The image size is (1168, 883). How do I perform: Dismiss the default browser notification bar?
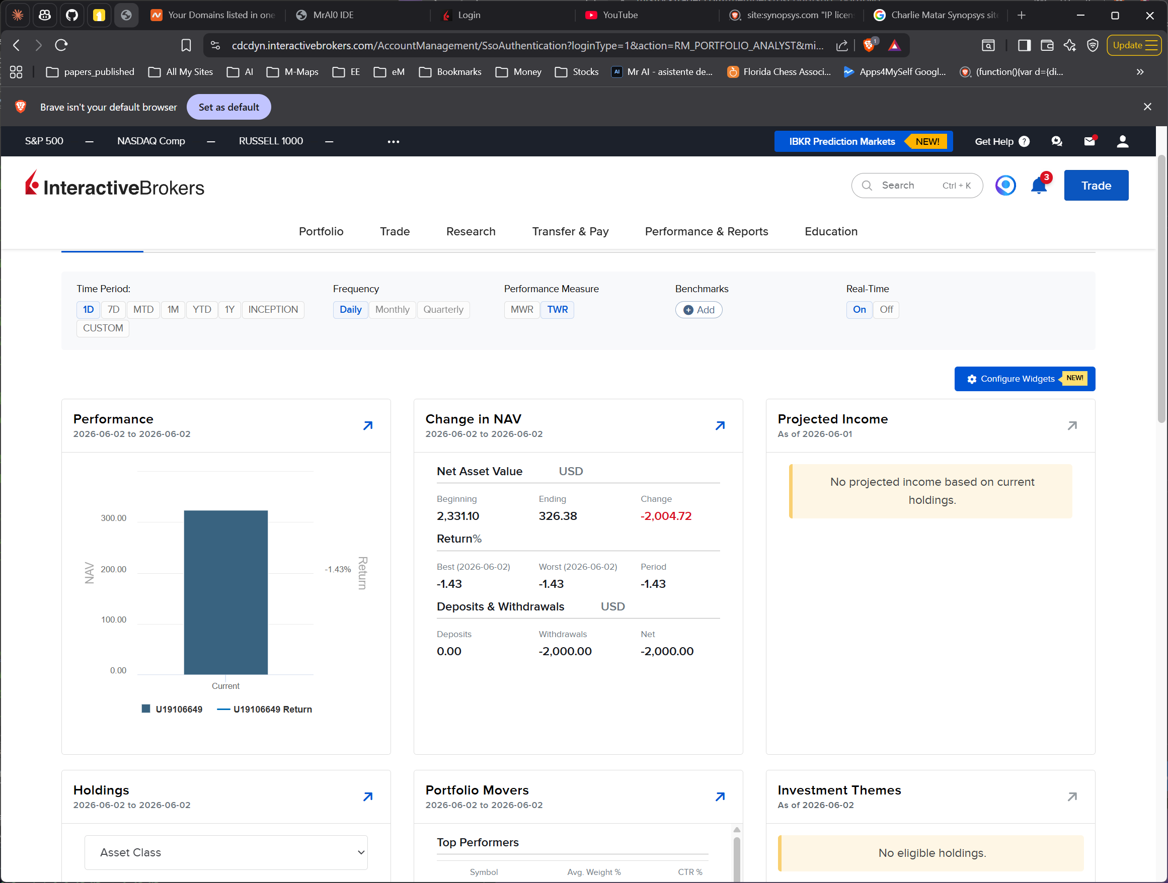tap(1147, 107)
